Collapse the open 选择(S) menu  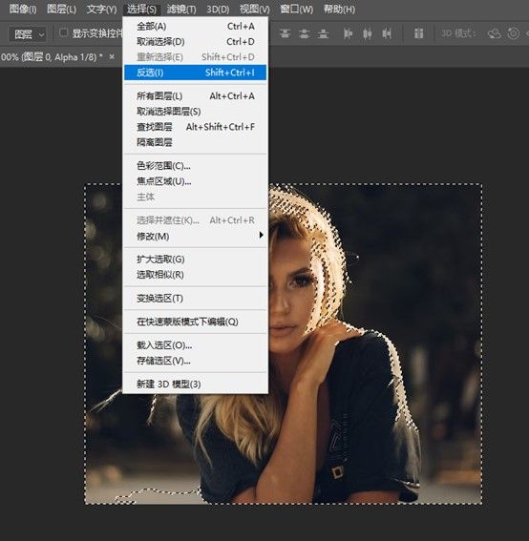(141, 9)
